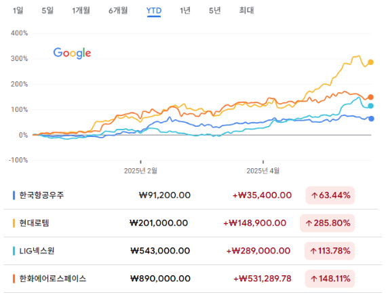Open the 1개월 chart range
The width and height of the screenshot is (388, 297).
coord(81,10)
